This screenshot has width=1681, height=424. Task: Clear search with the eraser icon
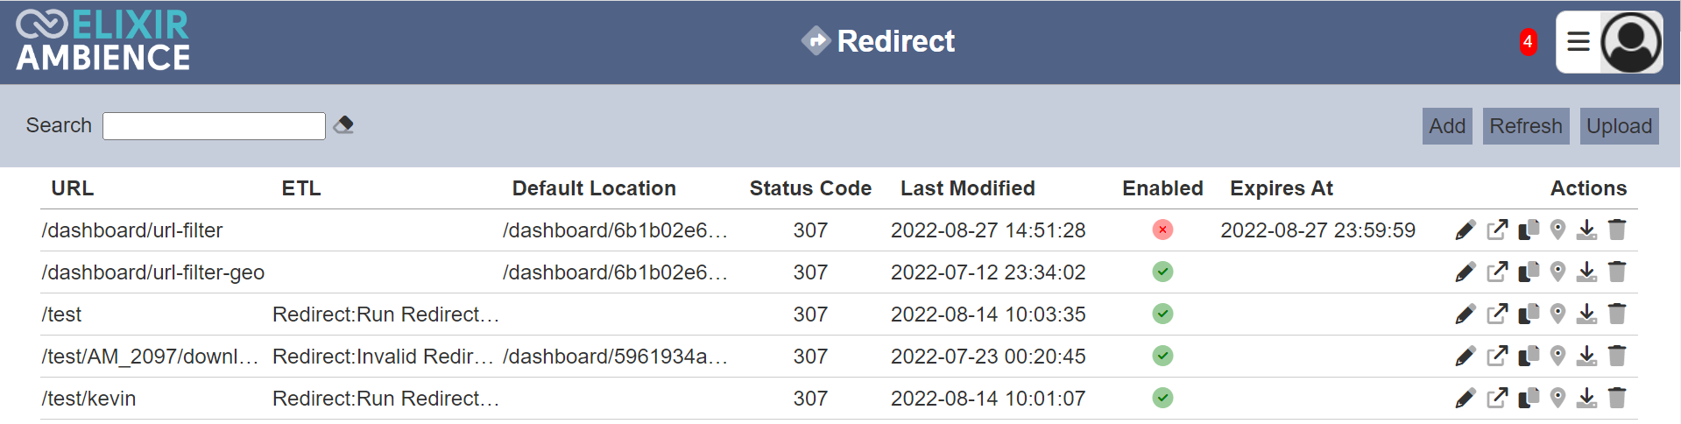(343, 125)
